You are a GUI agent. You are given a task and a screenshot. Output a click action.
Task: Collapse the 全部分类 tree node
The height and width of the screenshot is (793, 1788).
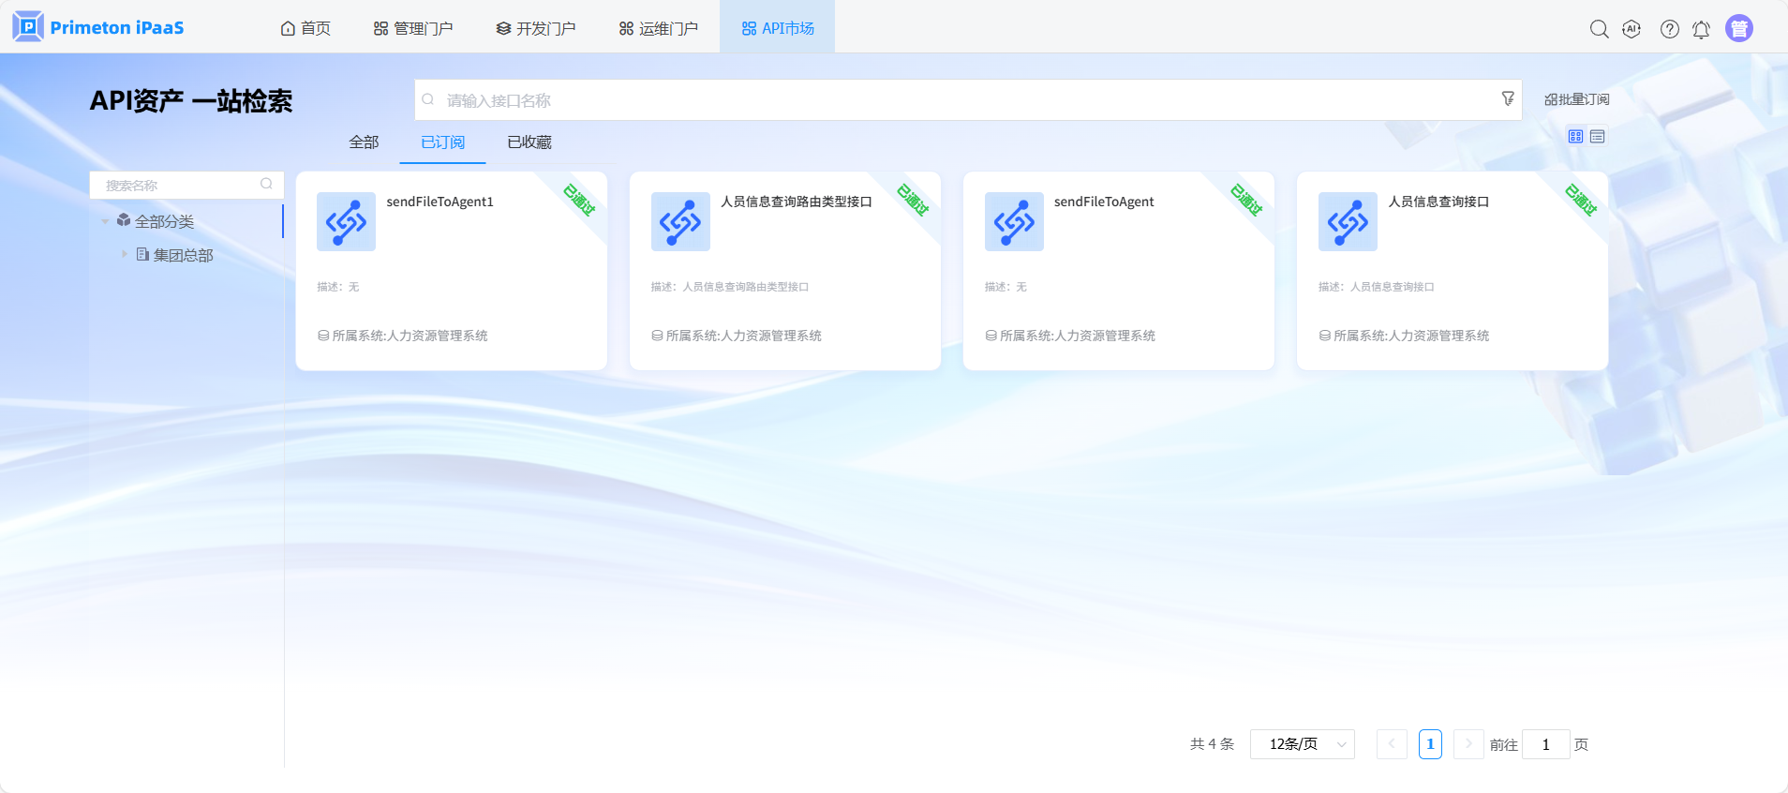point(105,222)
